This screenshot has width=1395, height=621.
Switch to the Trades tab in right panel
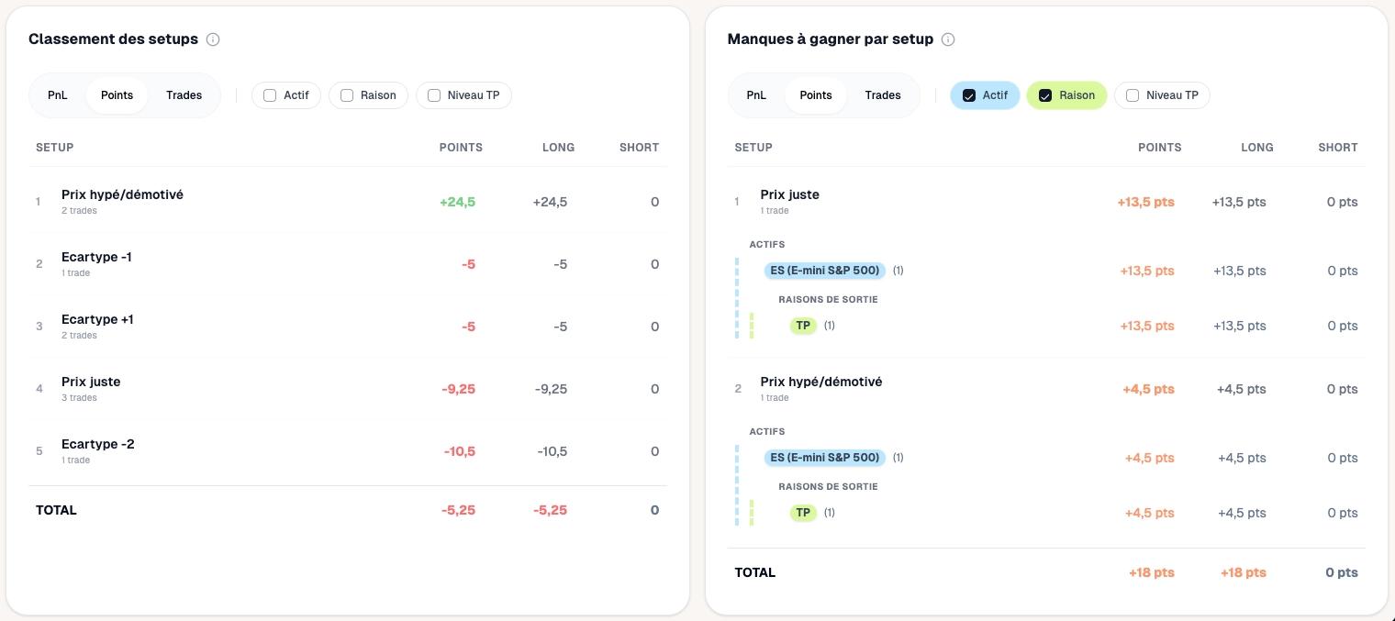882,94
